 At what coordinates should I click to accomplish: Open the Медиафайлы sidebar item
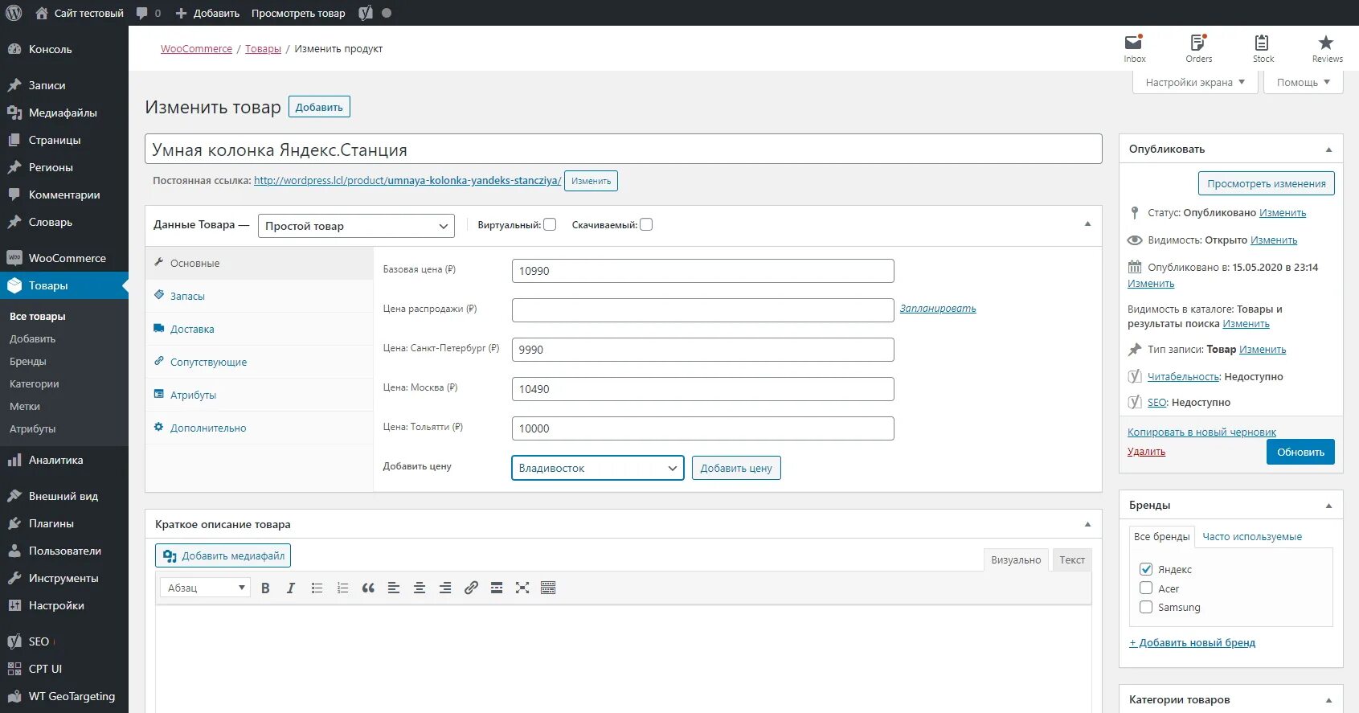coord(64,113)
